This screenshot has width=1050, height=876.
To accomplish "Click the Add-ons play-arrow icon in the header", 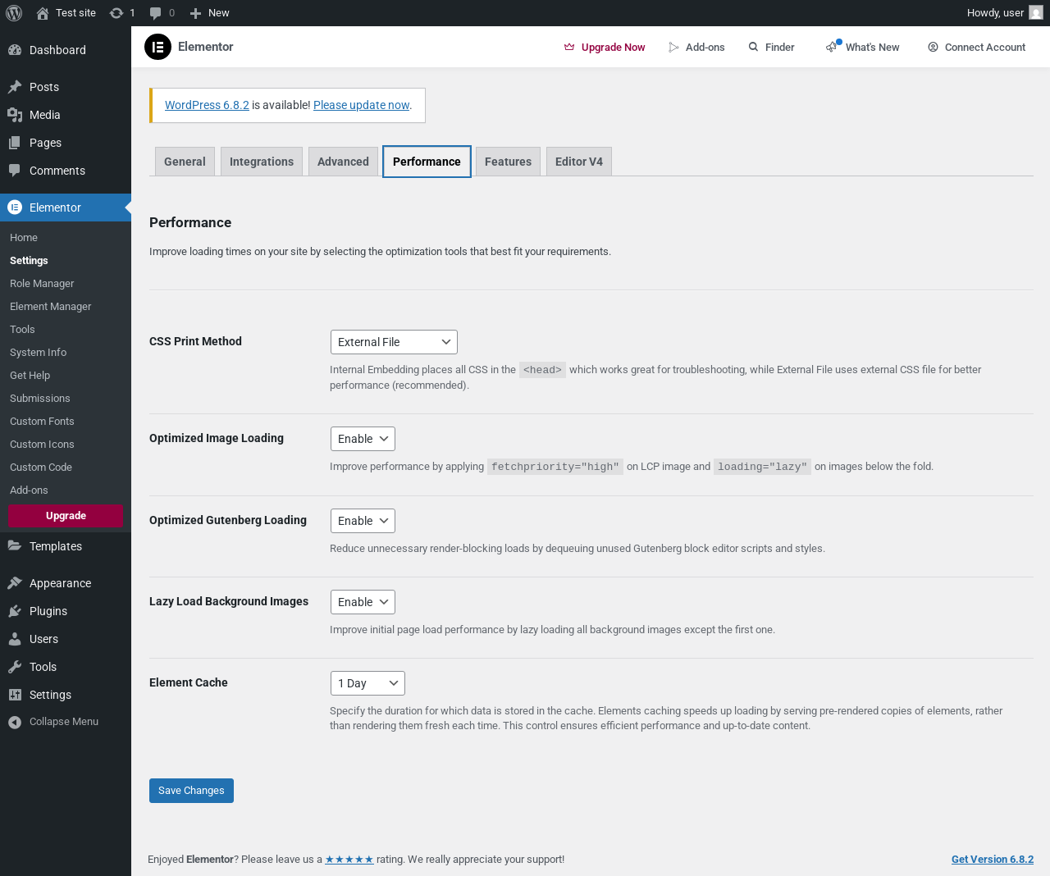I will pos(673,48).
